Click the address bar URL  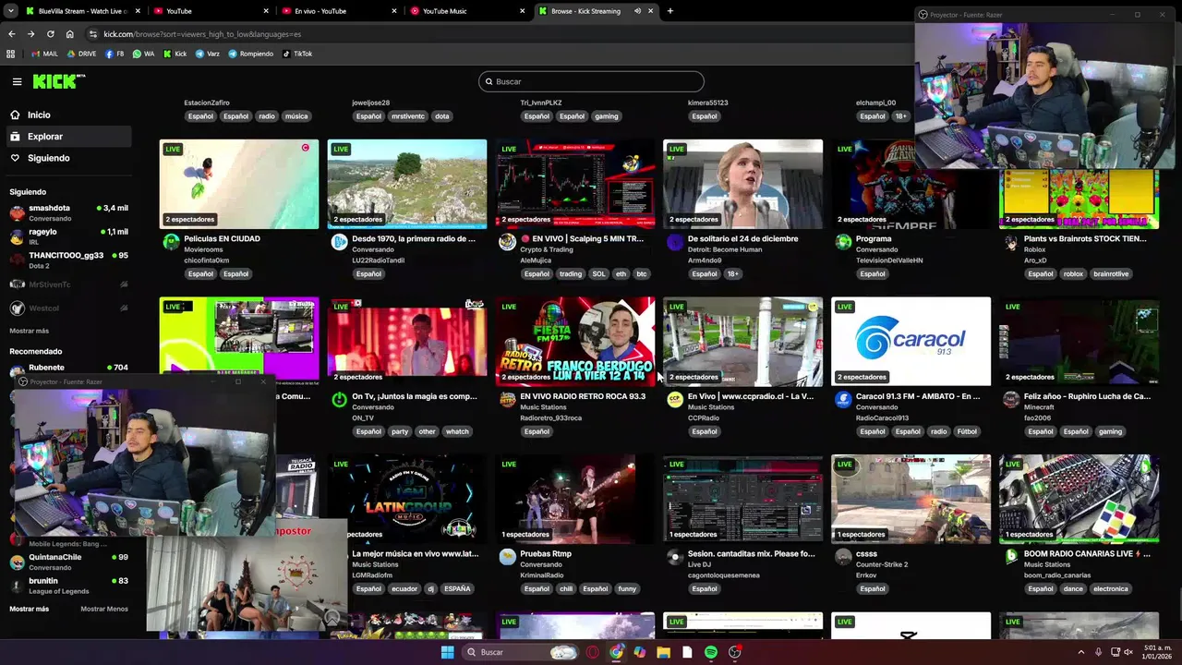coord(202,34)
